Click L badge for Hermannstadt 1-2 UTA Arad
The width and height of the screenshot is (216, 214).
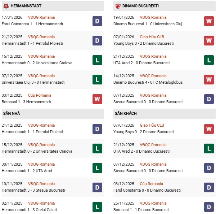97,168
